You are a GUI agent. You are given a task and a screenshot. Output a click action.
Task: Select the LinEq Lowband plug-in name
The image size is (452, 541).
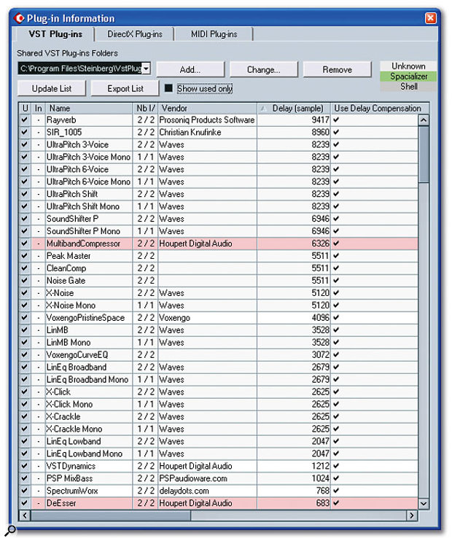tap(74, 441)
